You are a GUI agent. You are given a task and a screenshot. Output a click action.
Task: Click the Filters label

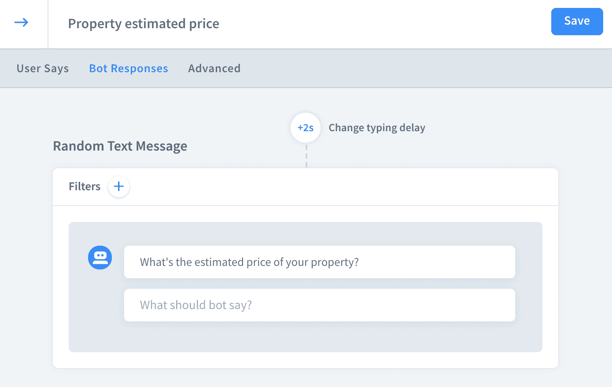click(x=85, y=187)
